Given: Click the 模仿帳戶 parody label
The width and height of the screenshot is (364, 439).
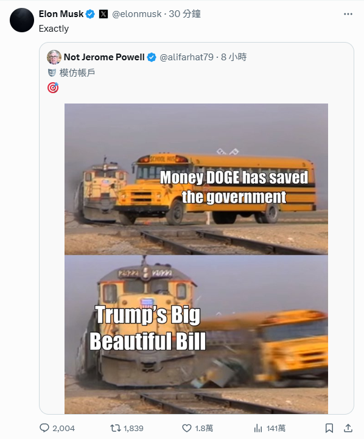Looking at the screenshot, I should click(x=77, y=73).
